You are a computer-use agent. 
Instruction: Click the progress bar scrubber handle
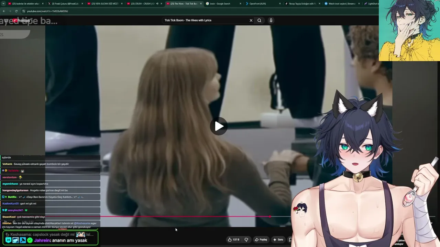coord(270,216)
